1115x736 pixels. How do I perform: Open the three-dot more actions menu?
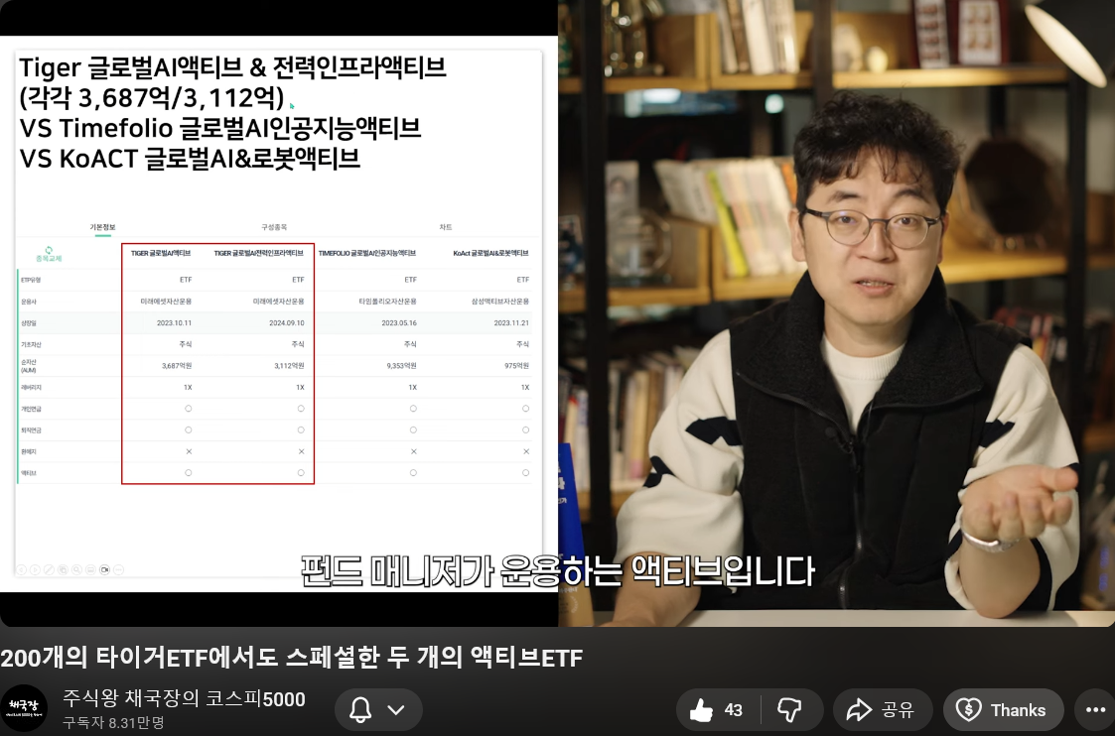coord(1095,710)
